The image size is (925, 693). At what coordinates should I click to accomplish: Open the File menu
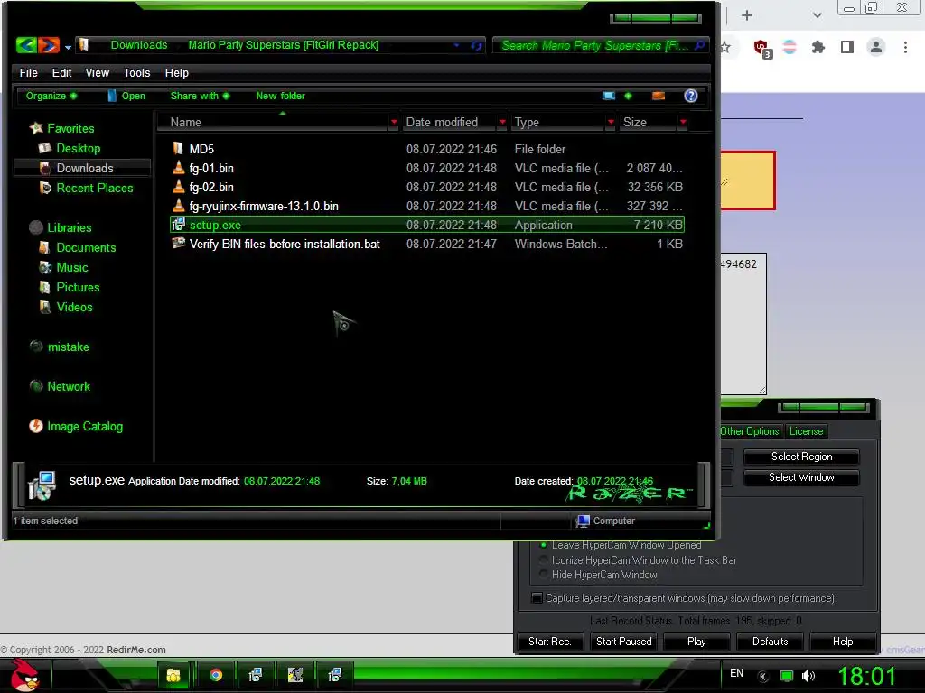[28, 72]
